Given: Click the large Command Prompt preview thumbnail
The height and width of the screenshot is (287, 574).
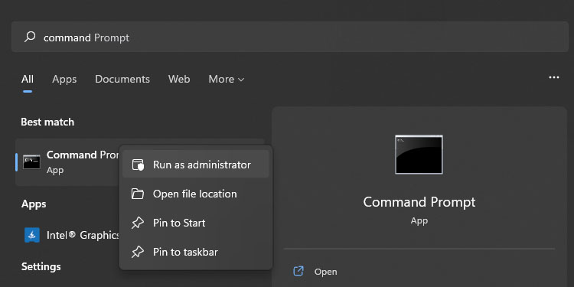Looking at the screenshot, I should (x=419, y=155).
